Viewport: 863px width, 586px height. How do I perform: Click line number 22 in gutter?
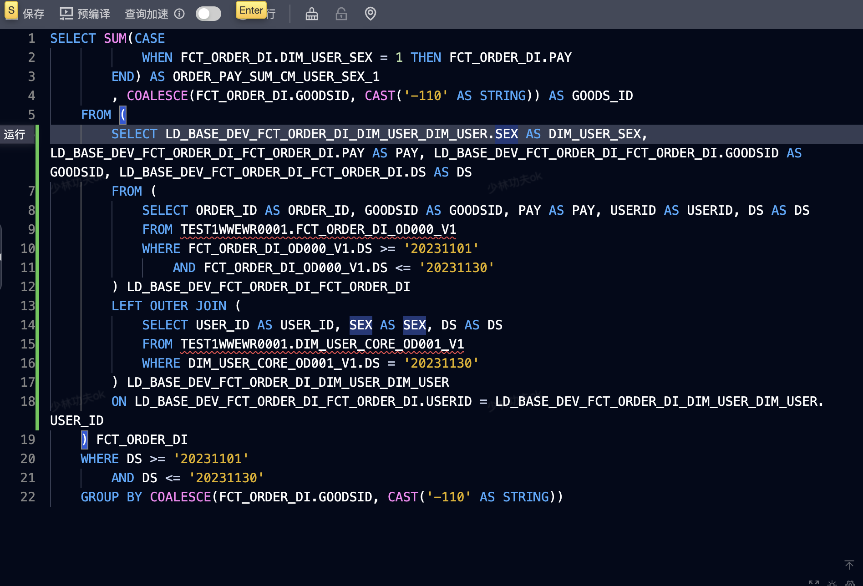28,497
